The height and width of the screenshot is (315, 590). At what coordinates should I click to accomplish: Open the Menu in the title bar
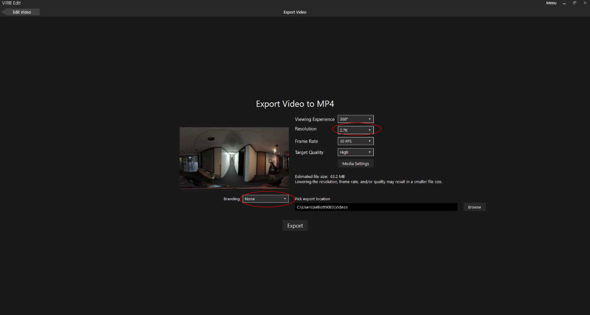[551, 3]
